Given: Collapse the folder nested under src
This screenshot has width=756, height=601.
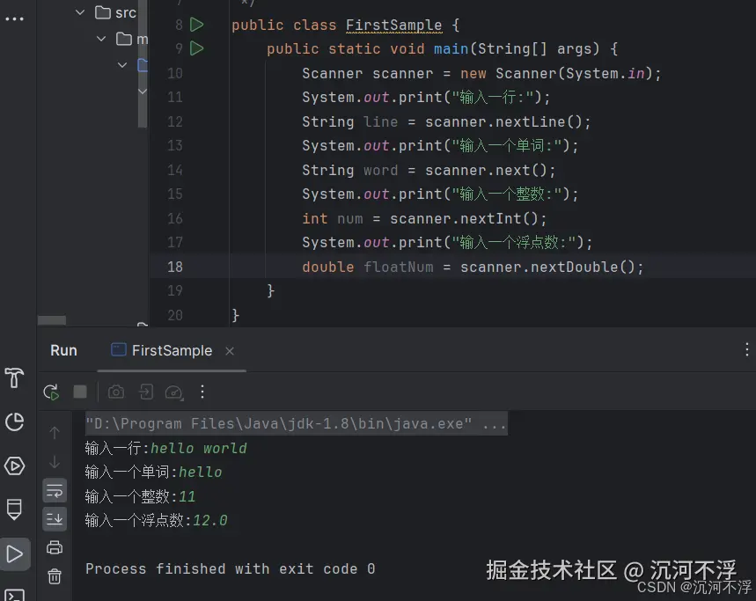Looking at the screenshot, I should pos(101,39).
